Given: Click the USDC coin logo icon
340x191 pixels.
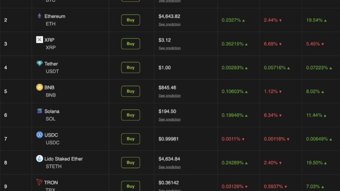Looking at the screenshot, I should pyautogui.click(x=40, y=135).
